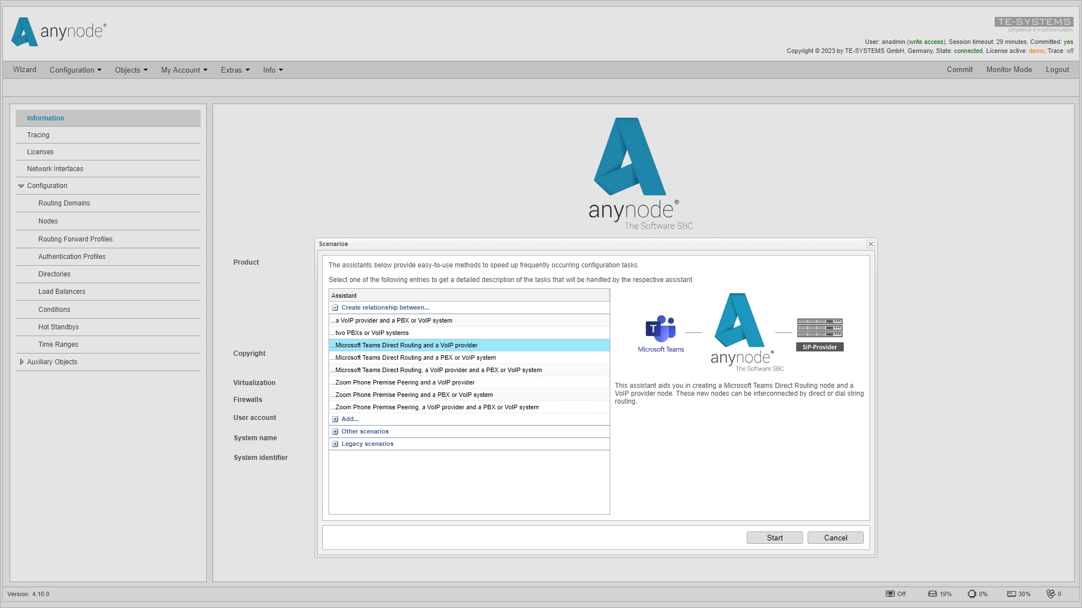Open Routing Forward Profiles
Viewport: 1082px width, 608px height.
point(108,239)
